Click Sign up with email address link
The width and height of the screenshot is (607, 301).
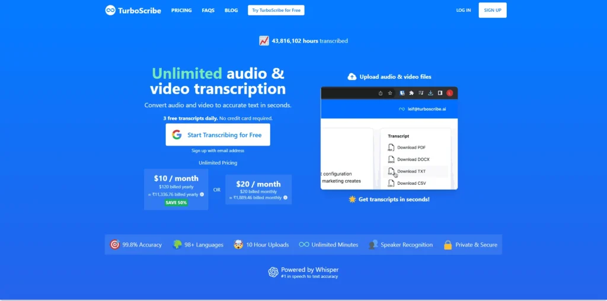pyautogui.click(x=218, y=150)
